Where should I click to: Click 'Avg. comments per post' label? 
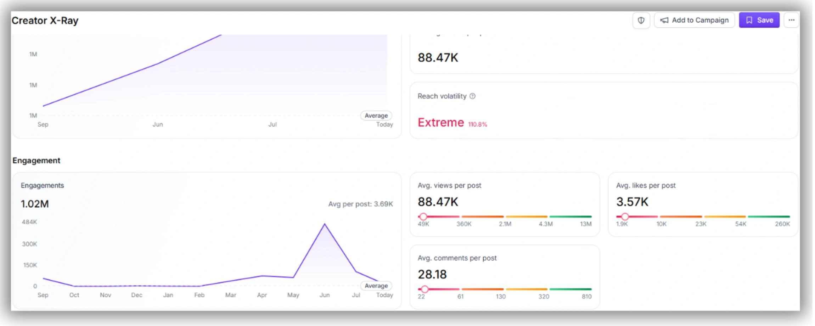pos(457,258)
